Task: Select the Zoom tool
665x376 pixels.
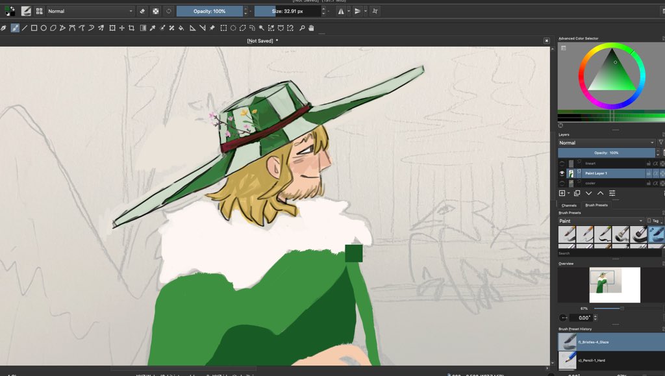Action: pyautogui.click(x=302, y=28)
